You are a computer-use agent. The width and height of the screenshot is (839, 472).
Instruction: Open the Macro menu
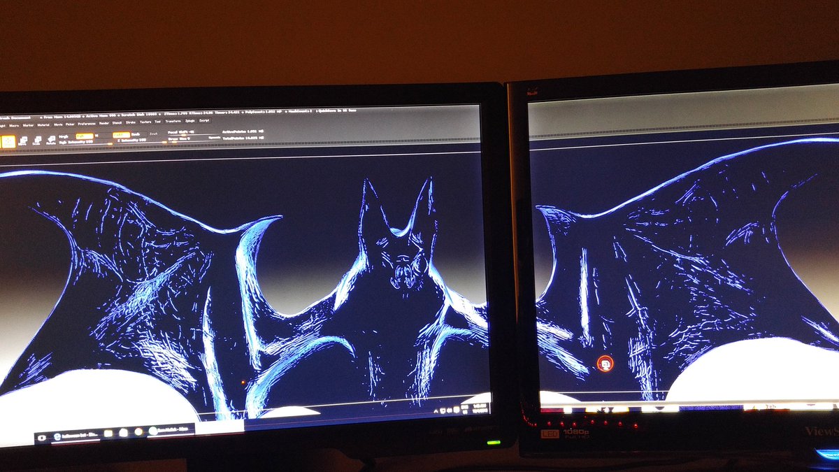[x=14, y=126]
